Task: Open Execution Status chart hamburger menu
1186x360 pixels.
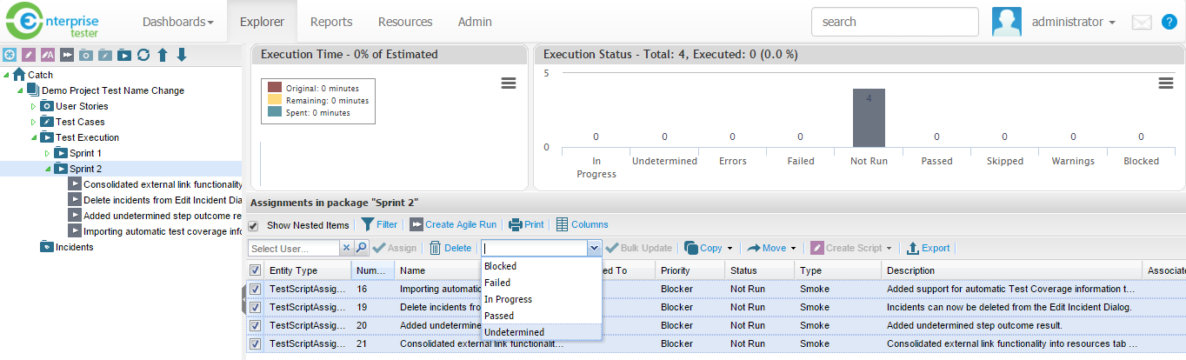Action: click(1167, 83)
